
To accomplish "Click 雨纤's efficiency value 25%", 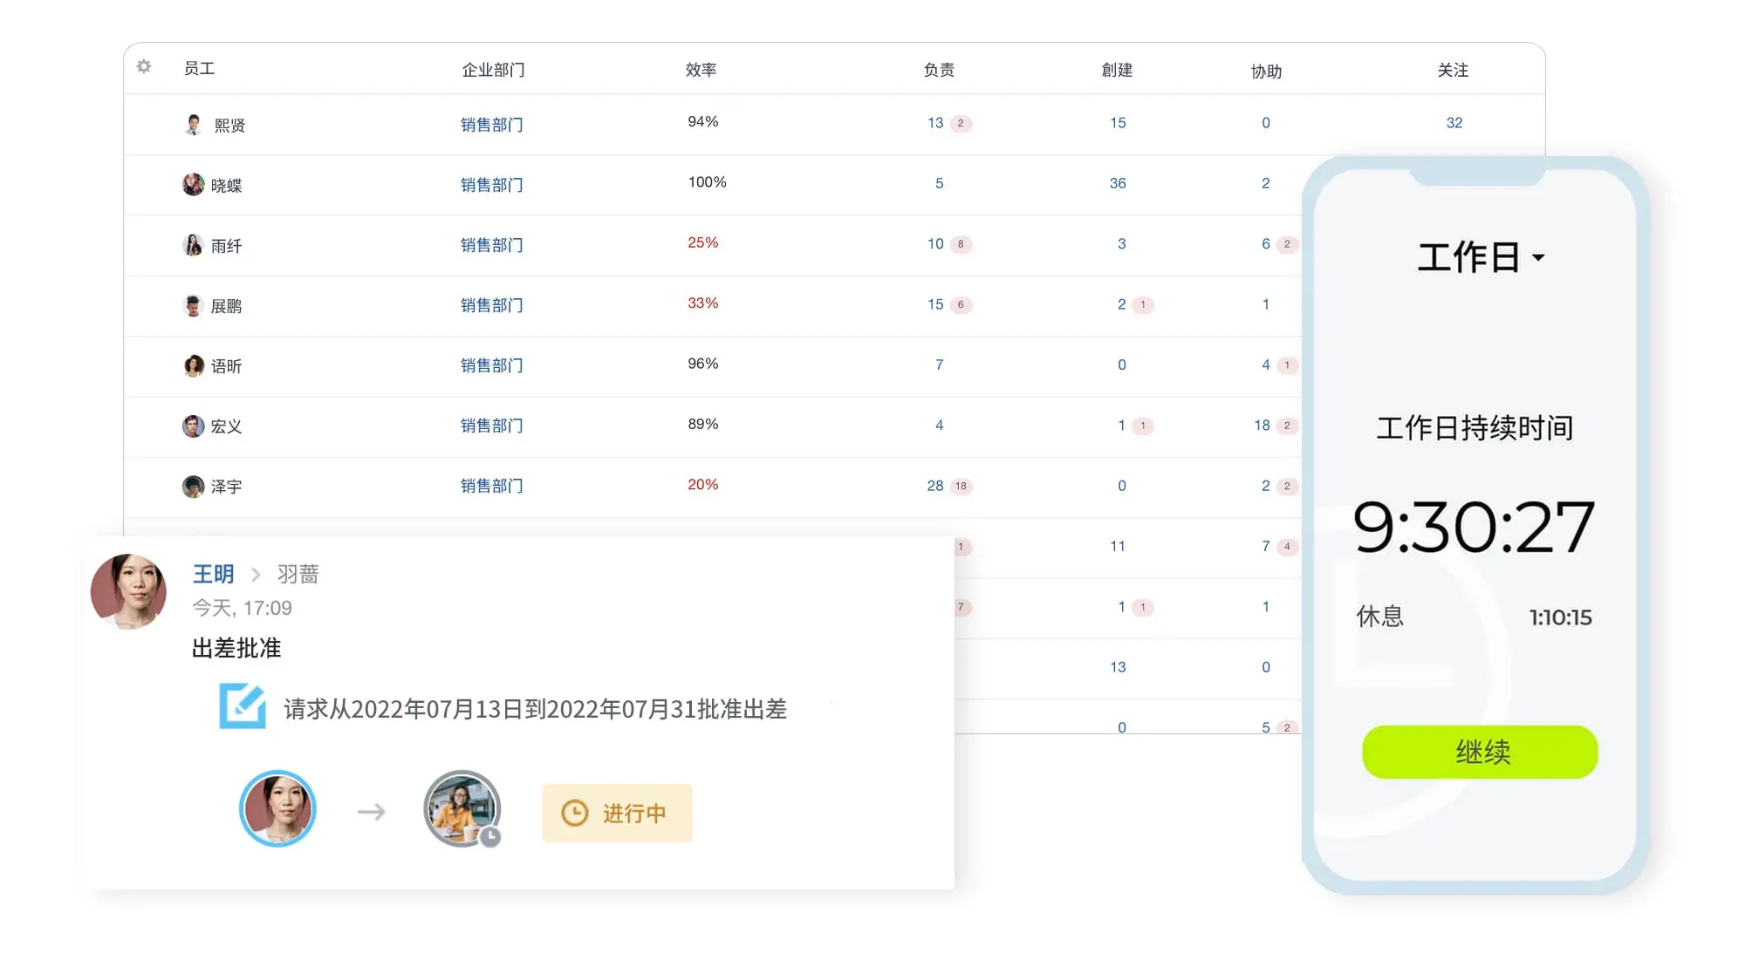I will coord(703,242).
